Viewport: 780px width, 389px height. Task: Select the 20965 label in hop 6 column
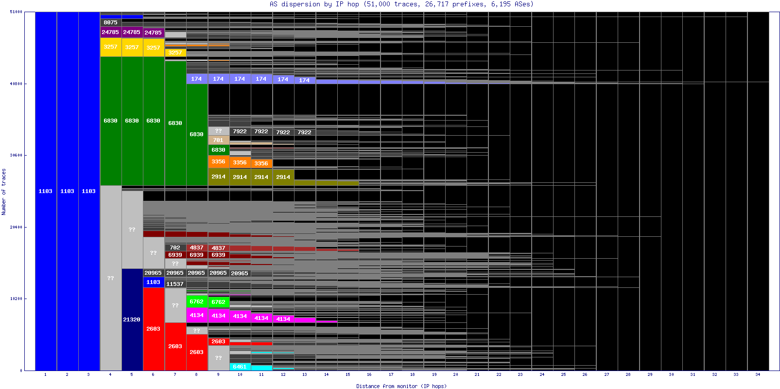153,273
